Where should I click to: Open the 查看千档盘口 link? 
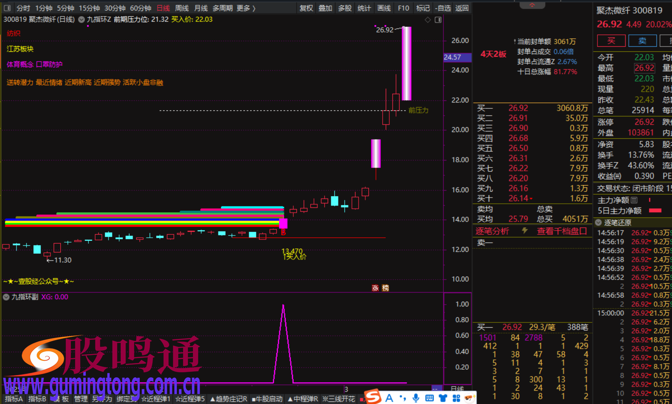click(x=561, y=231)
